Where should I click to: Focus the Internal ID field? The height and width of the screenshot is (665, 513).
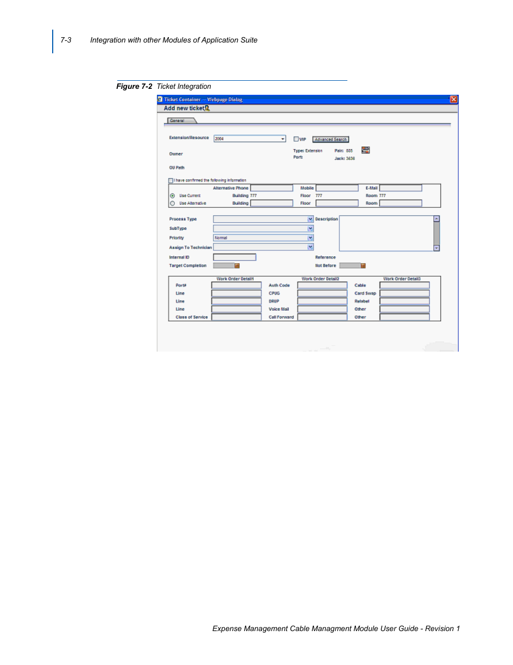(234, 257)
